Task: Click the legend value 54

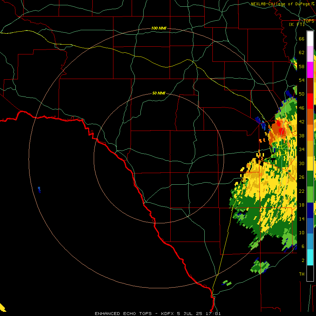Action: coord(302,80)
